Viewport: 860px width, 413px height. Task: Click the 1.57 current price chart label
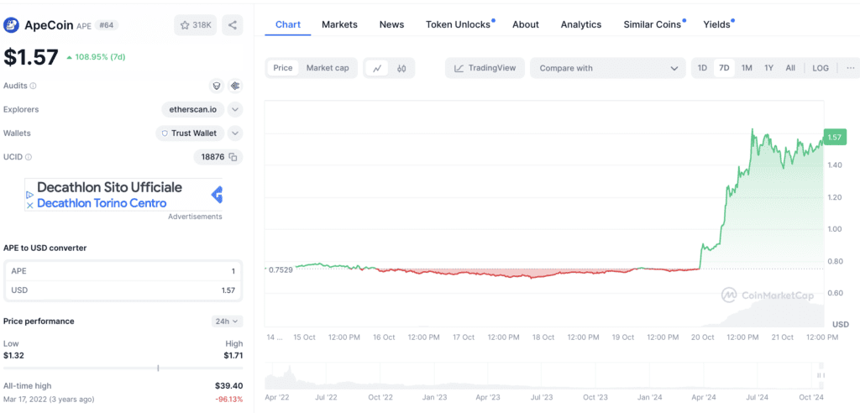[x=835, y=137]
